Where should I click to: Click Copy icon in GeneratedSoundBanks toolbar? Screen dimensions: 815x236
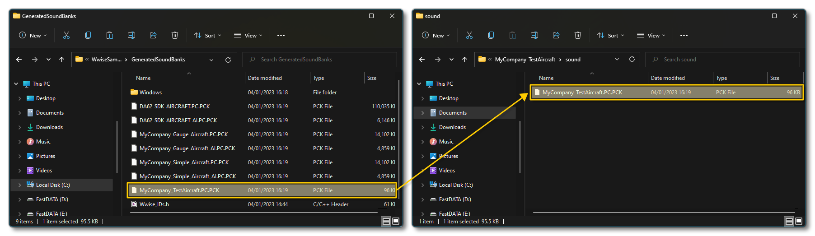88,35
